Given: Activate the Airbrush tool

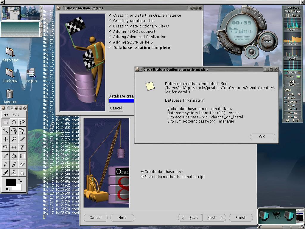Looking at the screenshot, I should pos(6,173).
